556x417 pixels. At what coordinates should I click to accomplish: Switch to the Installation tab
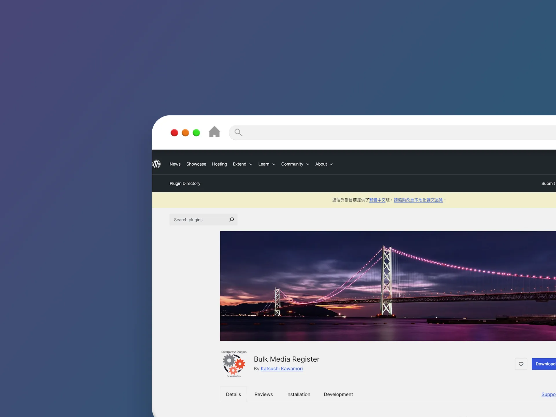298,394
